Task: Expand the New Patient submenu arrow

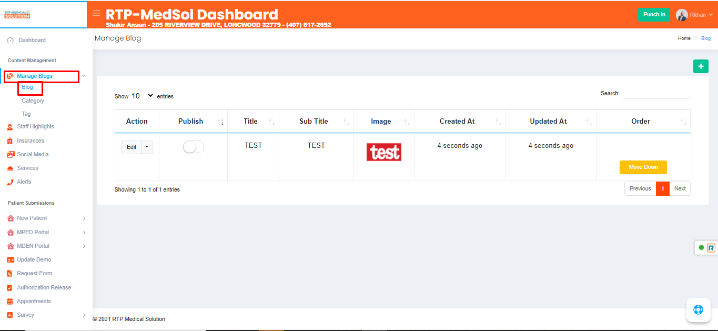Action: click(84, 218)
